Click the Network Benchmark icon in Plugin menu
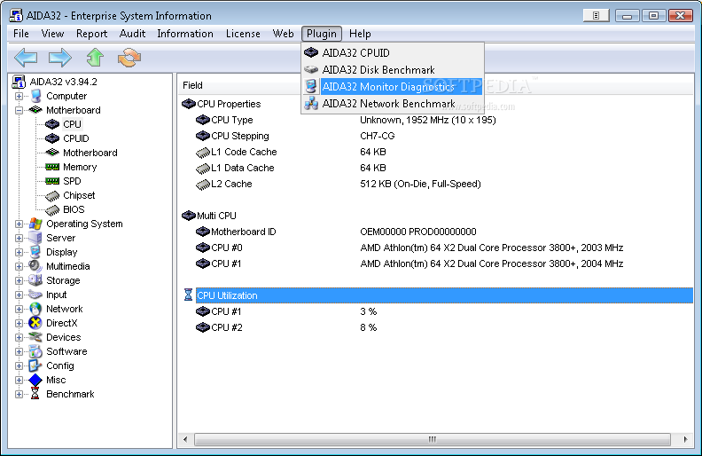Viewport: 702px width, 456px height. pyautogui.click(x=311, y=104)
